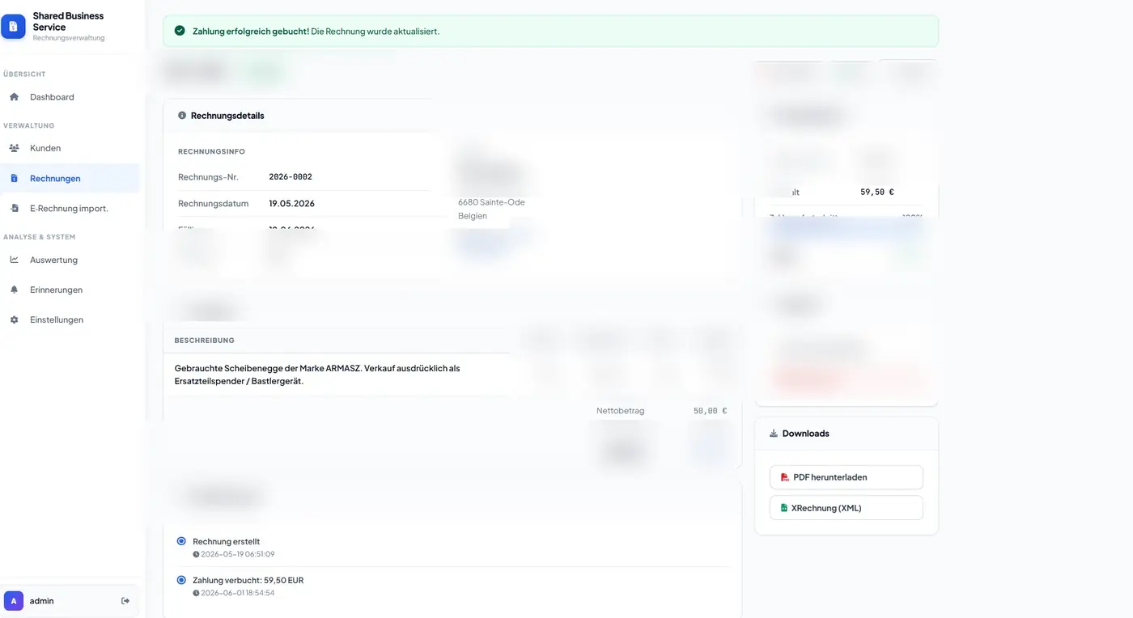The width and height of the screenshot is (1133, 618).
Task: Download the invoice via PDF herunterladen
Action: click(846, 477)
